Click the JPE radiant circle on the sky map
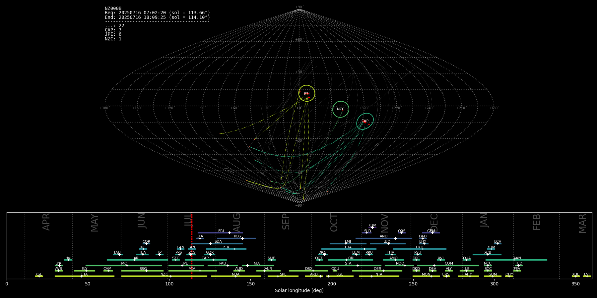 pyautogui.click(x=307, y=93)
